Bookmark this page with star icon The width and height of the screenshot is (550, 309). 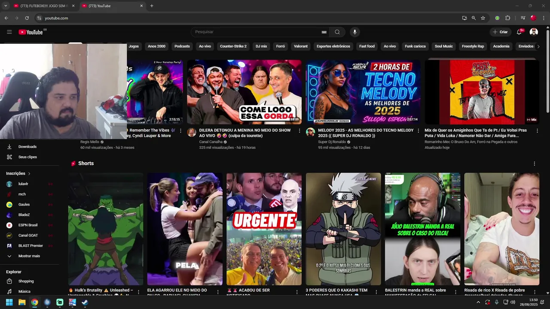pyautogui.click(x=483, y=18)
